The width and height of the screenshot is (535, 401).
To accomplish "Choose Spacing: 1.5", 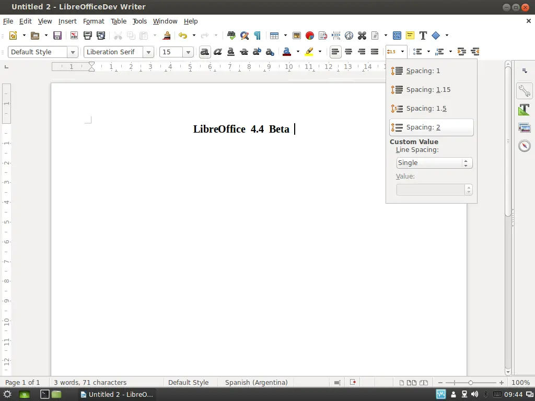I will 431,109.
